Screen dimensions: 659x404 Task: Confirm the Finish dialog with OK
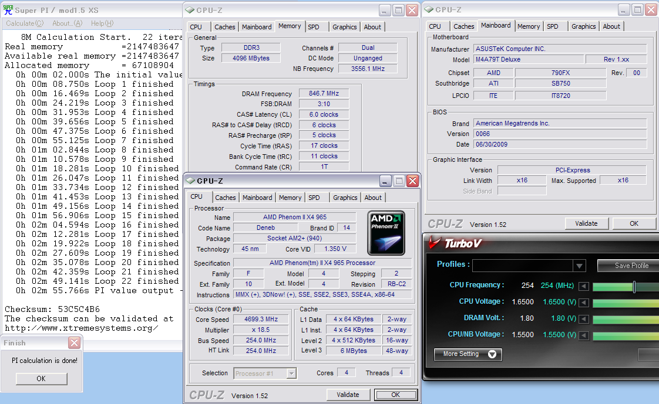(41, 378)
